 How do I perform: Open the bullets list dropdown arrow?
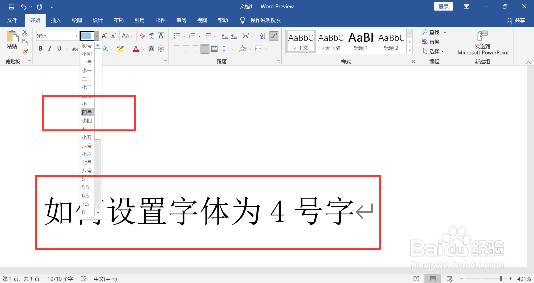tap(184, 36)
